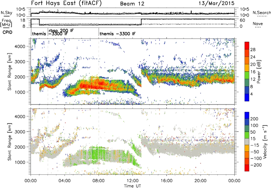Click the '1000' tick on velocity panel
Image resolution: width=271 pixels, height=188 pixels.
tap(20, 162)
